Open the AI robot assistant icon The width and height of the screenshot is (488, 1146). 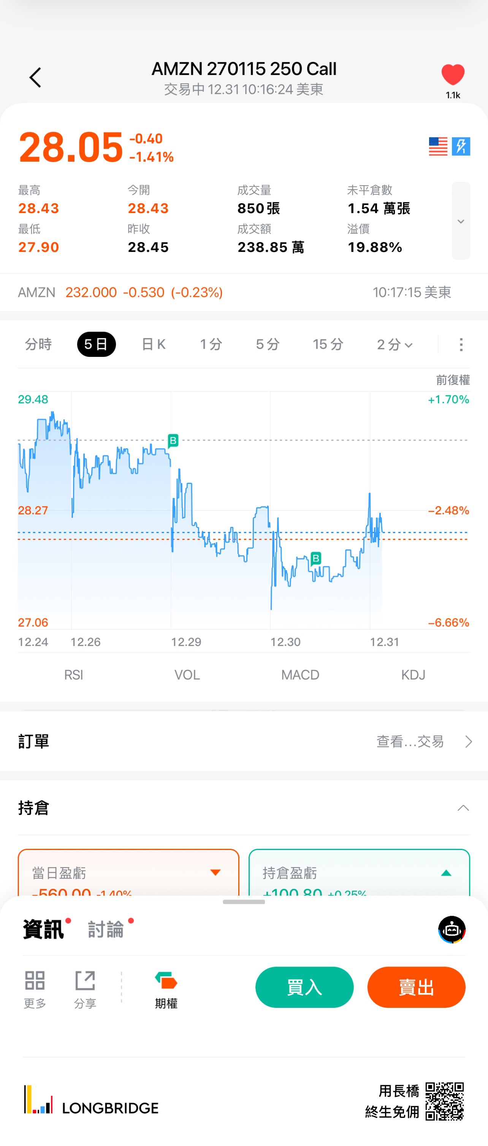tap(452, 930)
